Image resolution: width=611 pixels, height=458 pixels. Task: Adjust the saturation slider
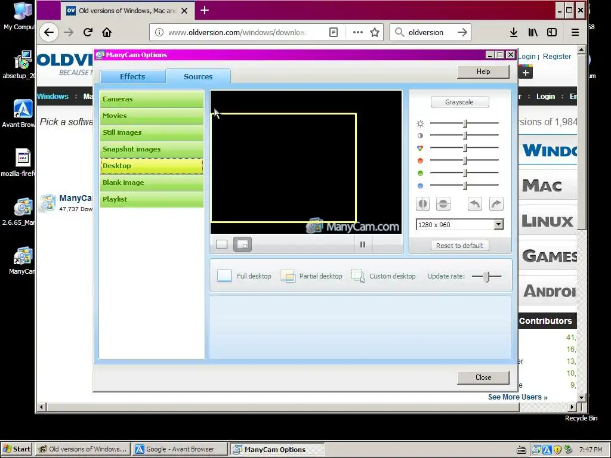[x=464, y=148]
